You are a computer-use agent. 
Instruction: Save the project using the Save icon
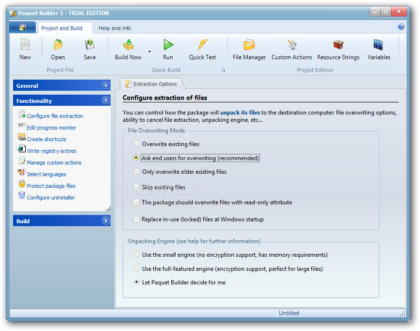click(89, 45)
